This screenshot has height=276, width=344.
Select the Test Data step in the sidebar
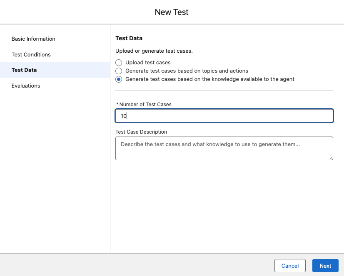[23, 70]
